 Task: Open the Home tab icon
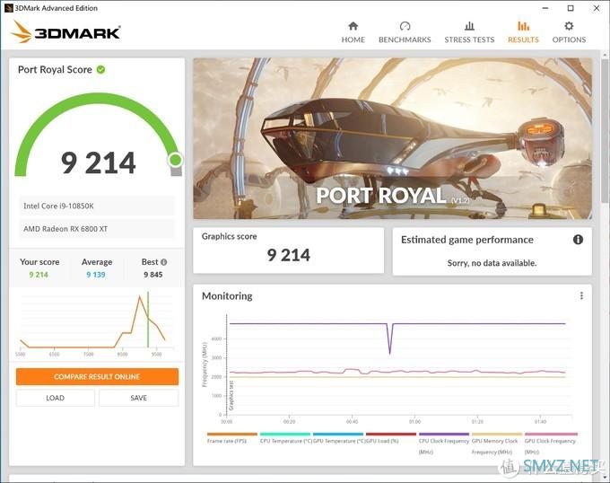pos(353,26)
